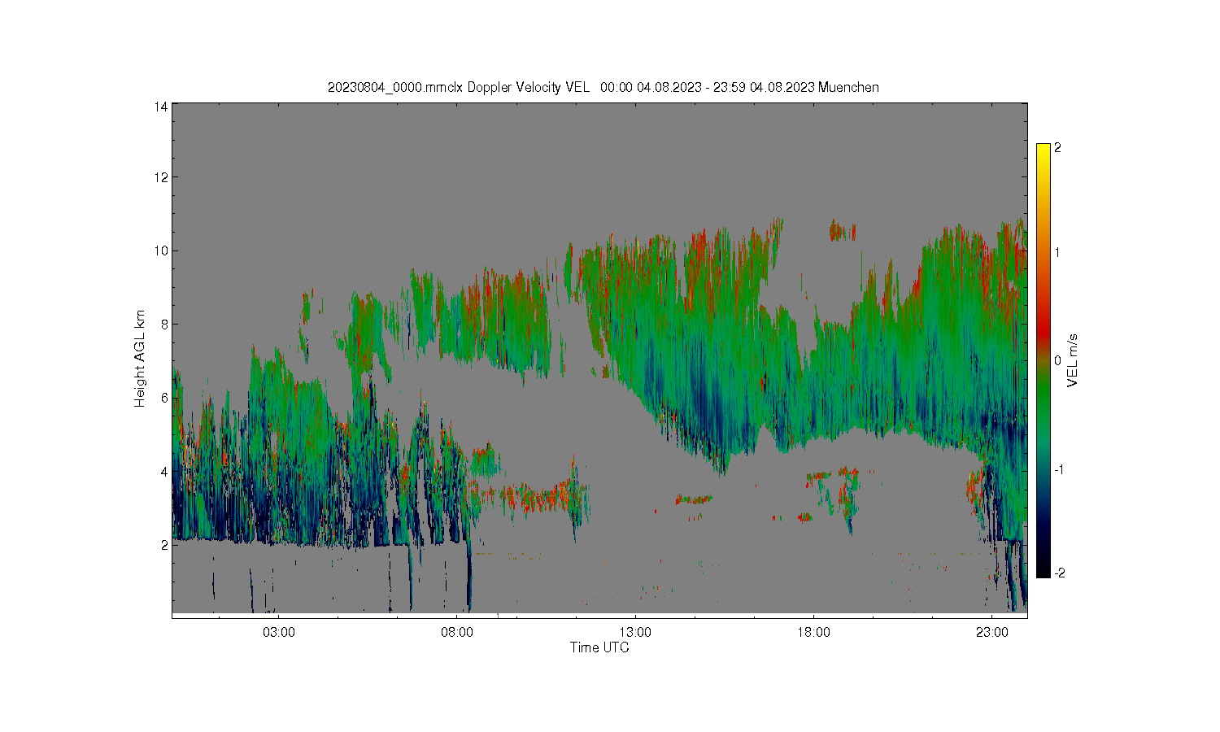Click the 'Height AGL km' y-axis label
This screenshot has height=732, width=1220.
pos(140,359)
